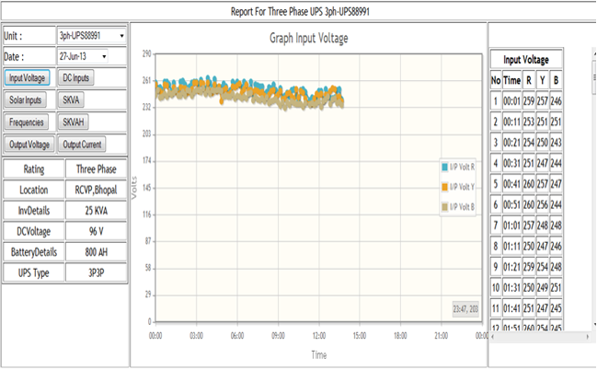Screen dimensions: 597x370
Task: Show the Output Current graph
Action: (x=83, y=145)
